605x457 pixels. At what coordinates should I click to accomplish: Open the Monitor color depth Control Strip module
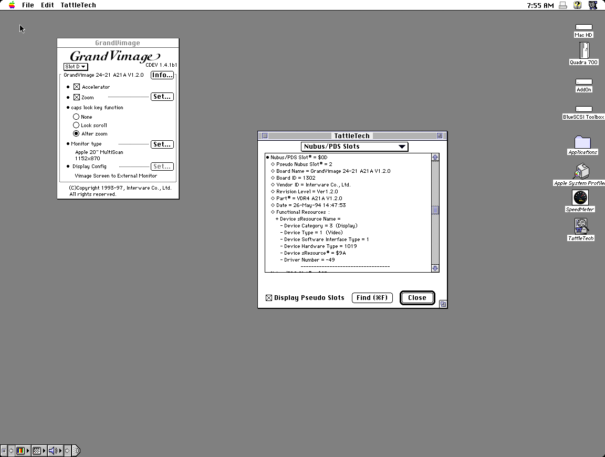coord(23,451)
